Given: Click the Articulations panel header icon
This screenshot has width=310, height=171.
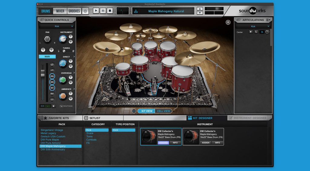Looking at the screenshot, I should pos(239,20).
